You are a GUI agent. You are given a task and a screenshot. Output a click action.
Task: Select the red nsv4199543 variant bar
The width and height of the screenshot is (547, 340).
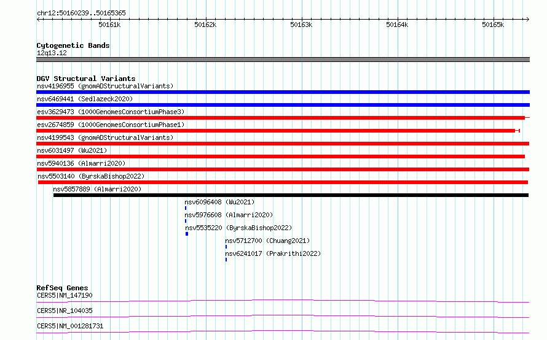click(x=283, y=144)
